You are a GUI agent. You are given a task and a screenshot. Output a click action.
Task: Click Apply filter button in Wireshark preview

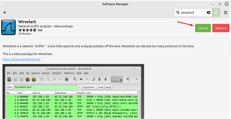point(108,87)
